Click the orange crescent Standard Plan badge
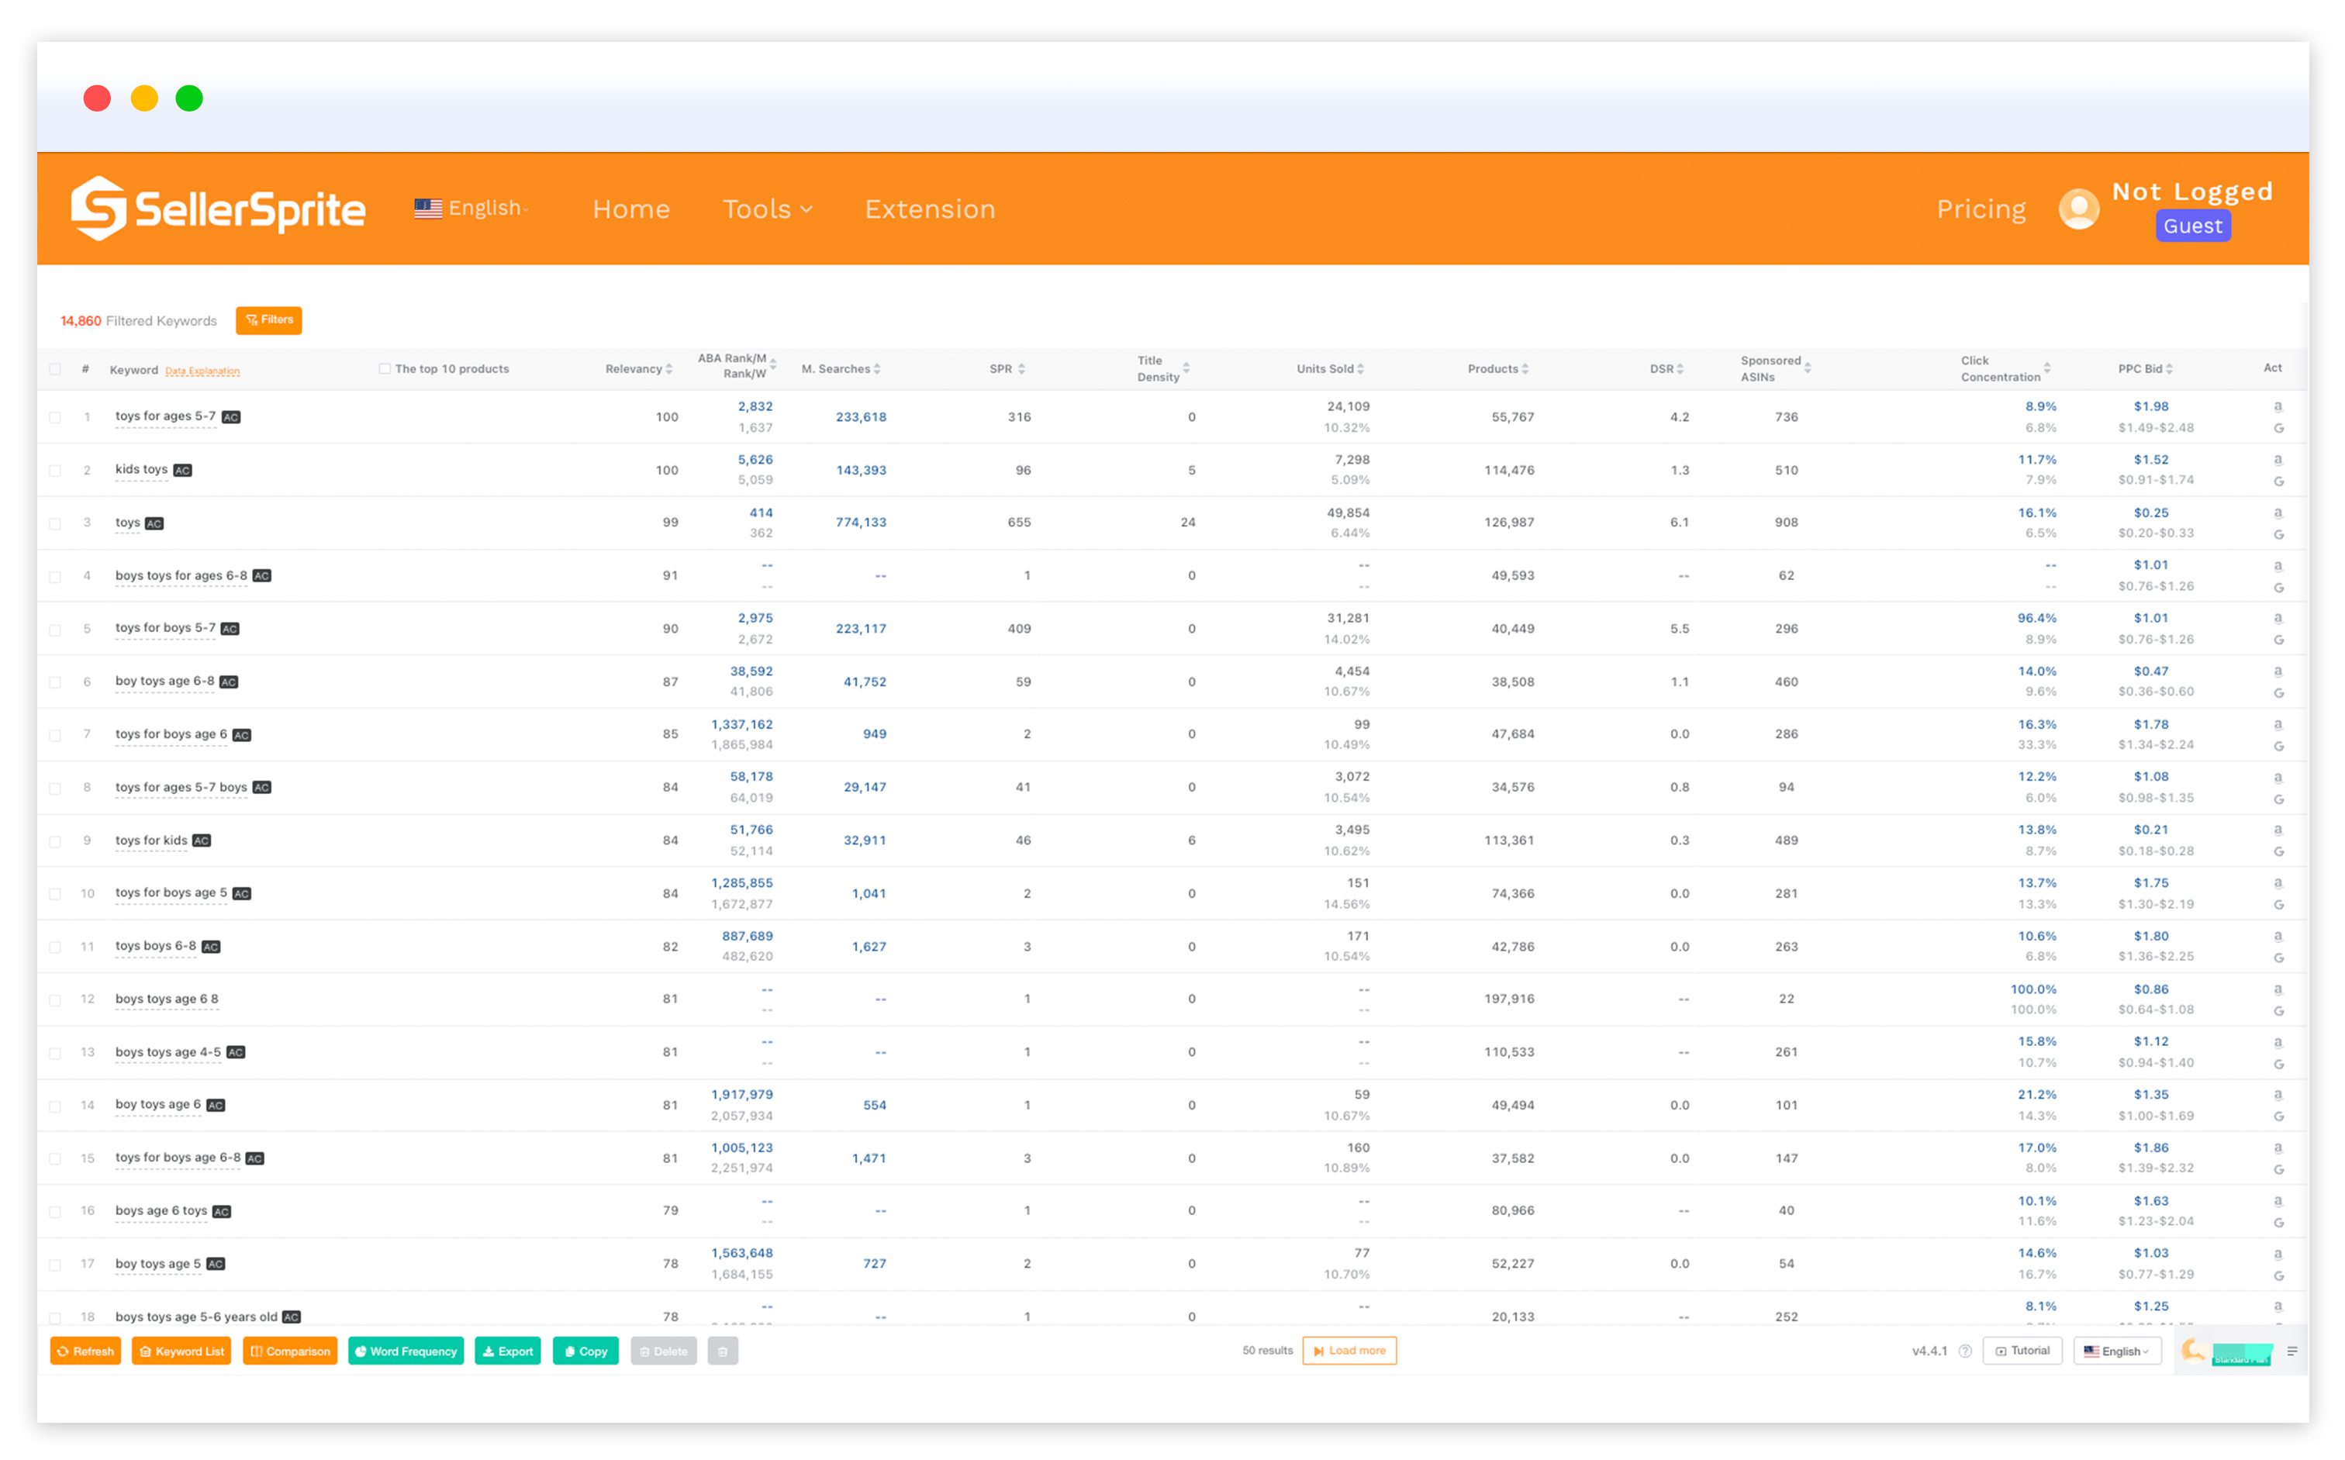2345x1460 pixels. 2227,1351
